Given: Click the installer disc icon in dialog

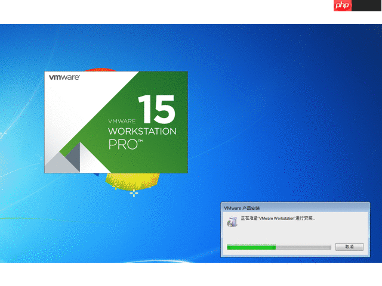Looking at the screenshot, I should 232,221.
